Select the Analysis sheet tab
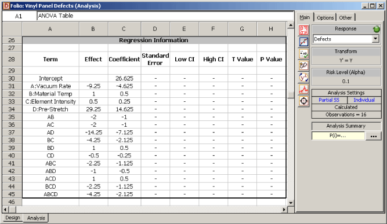The width and height of the screenshot is (387, 224). coord(36,218)
